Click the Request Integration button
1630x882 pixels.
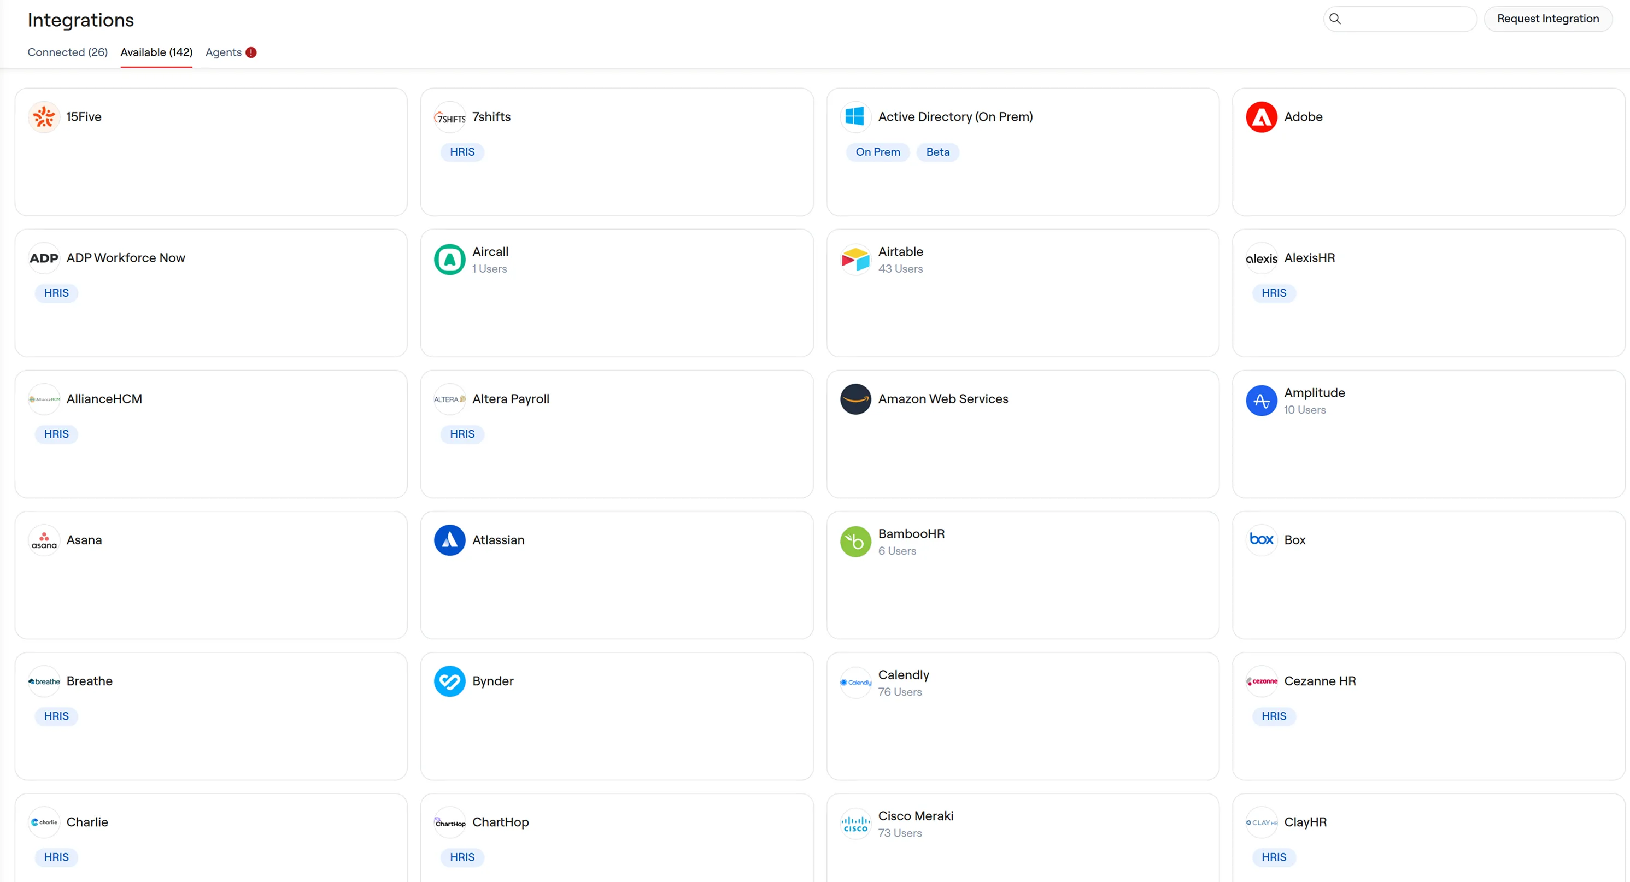1548,19
